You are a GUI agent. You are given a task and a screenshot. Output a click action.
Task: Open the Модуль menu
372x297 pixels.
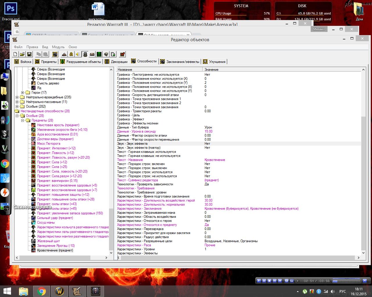(x=58, y=47)
